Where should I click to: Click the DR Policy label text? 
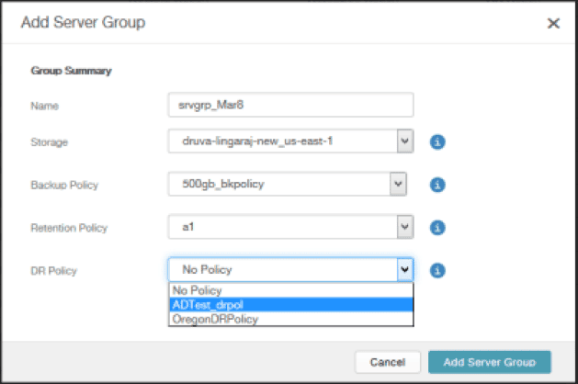click(54, 270)
